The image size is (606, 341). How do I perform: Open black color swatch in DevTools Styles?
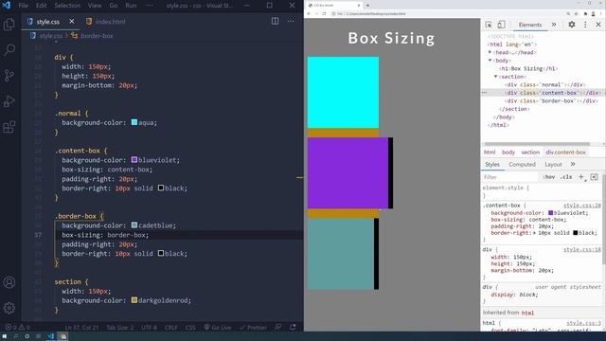576,233
